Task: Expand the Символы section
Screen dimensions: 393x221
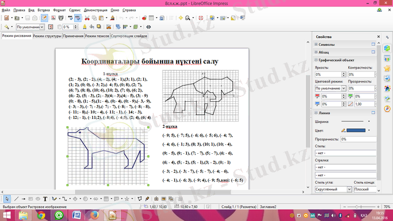Action: pyautogui.click(x=315, y=44)
